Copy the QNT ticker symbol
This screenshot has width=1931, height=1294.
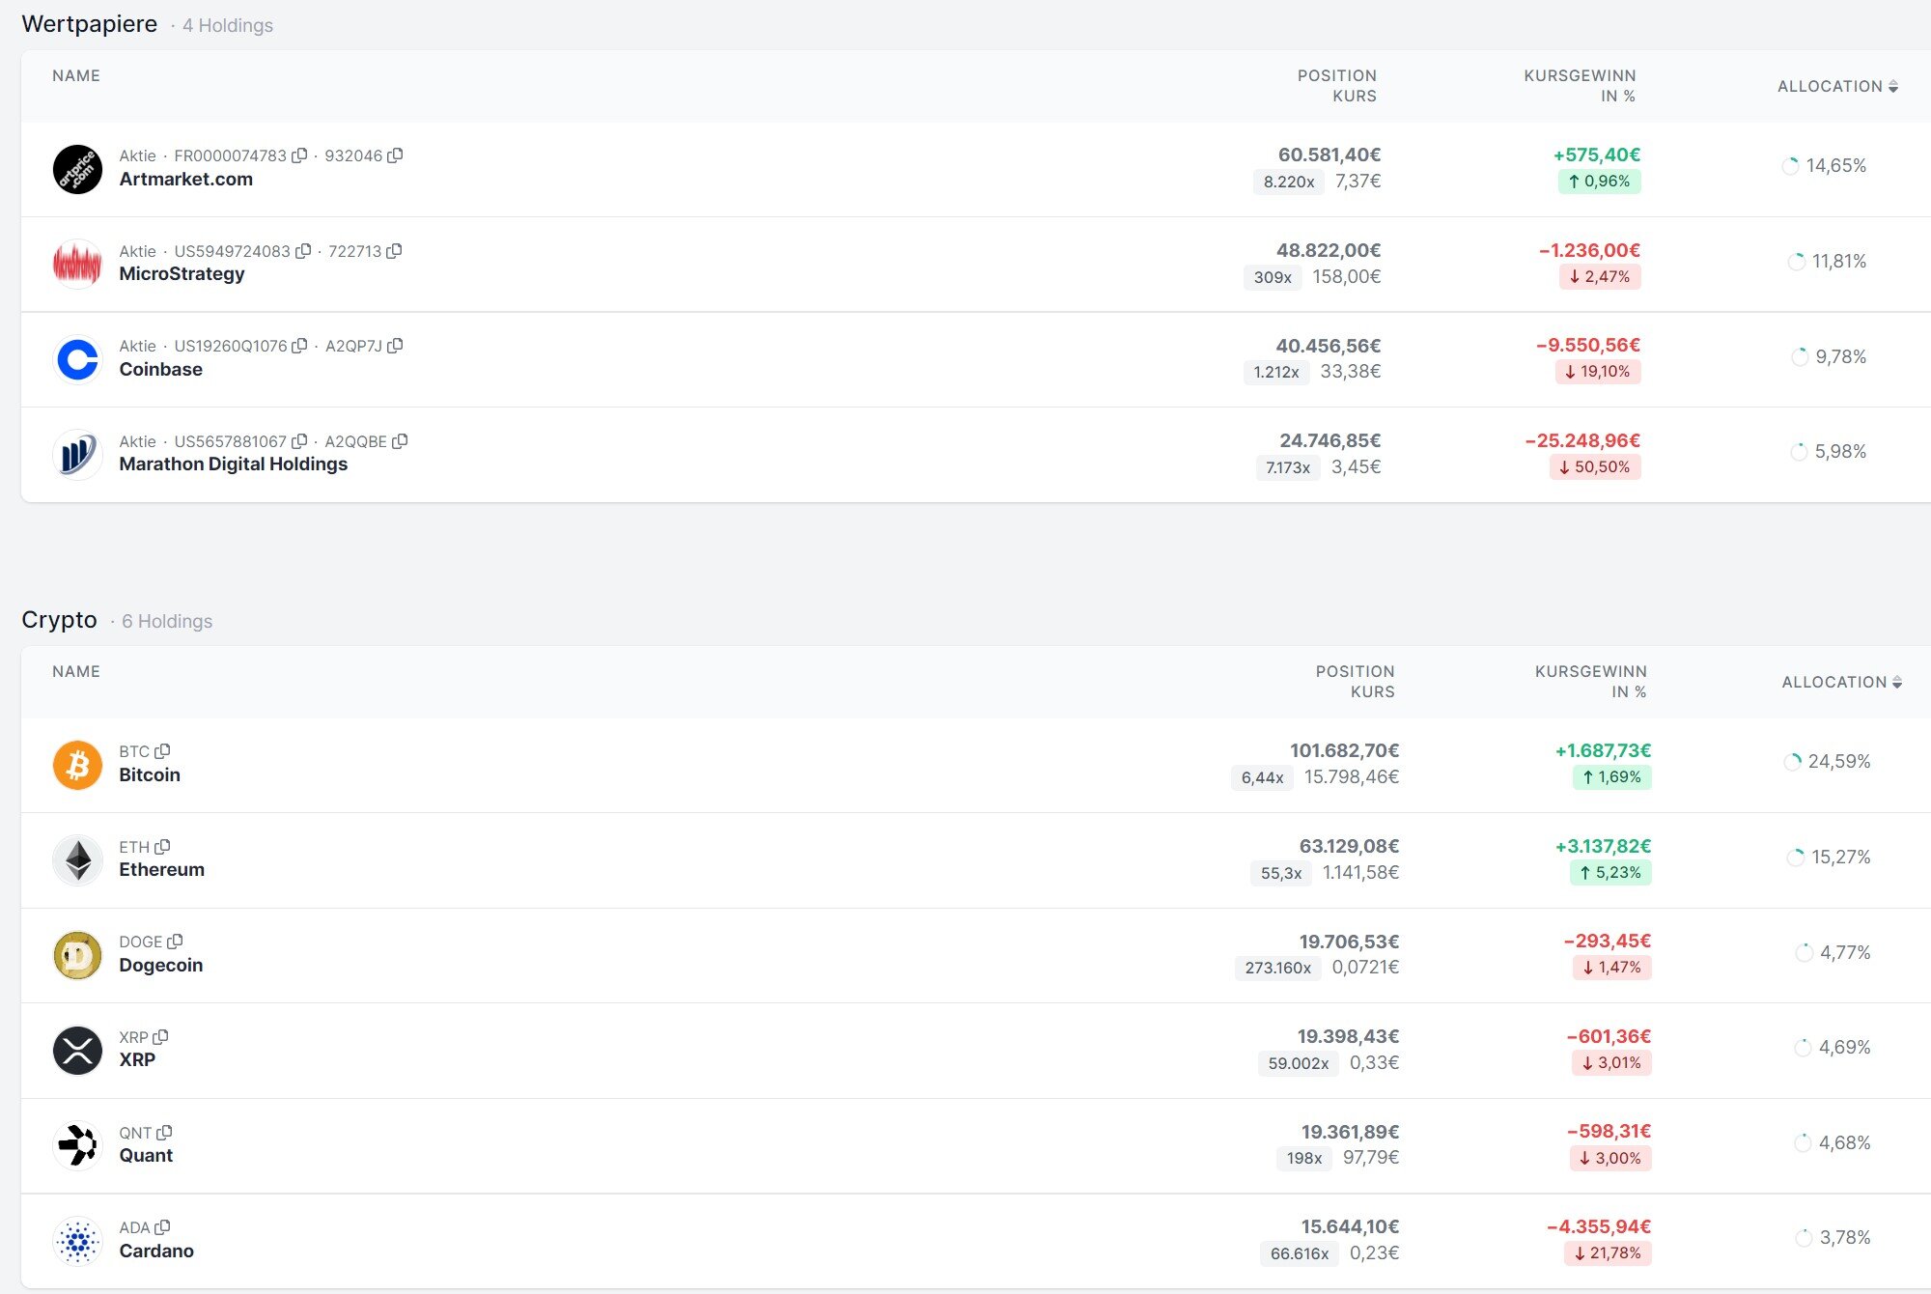click(164, 1133)
